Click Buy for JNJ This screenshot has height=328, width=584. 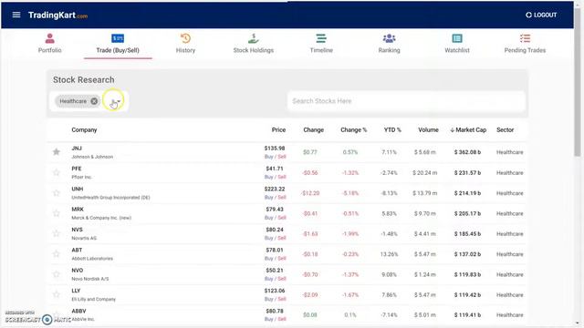[x=268, y=157]
